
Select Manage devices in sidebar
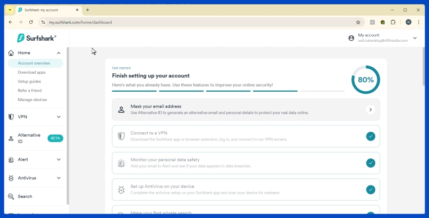[x=32, y=100]
